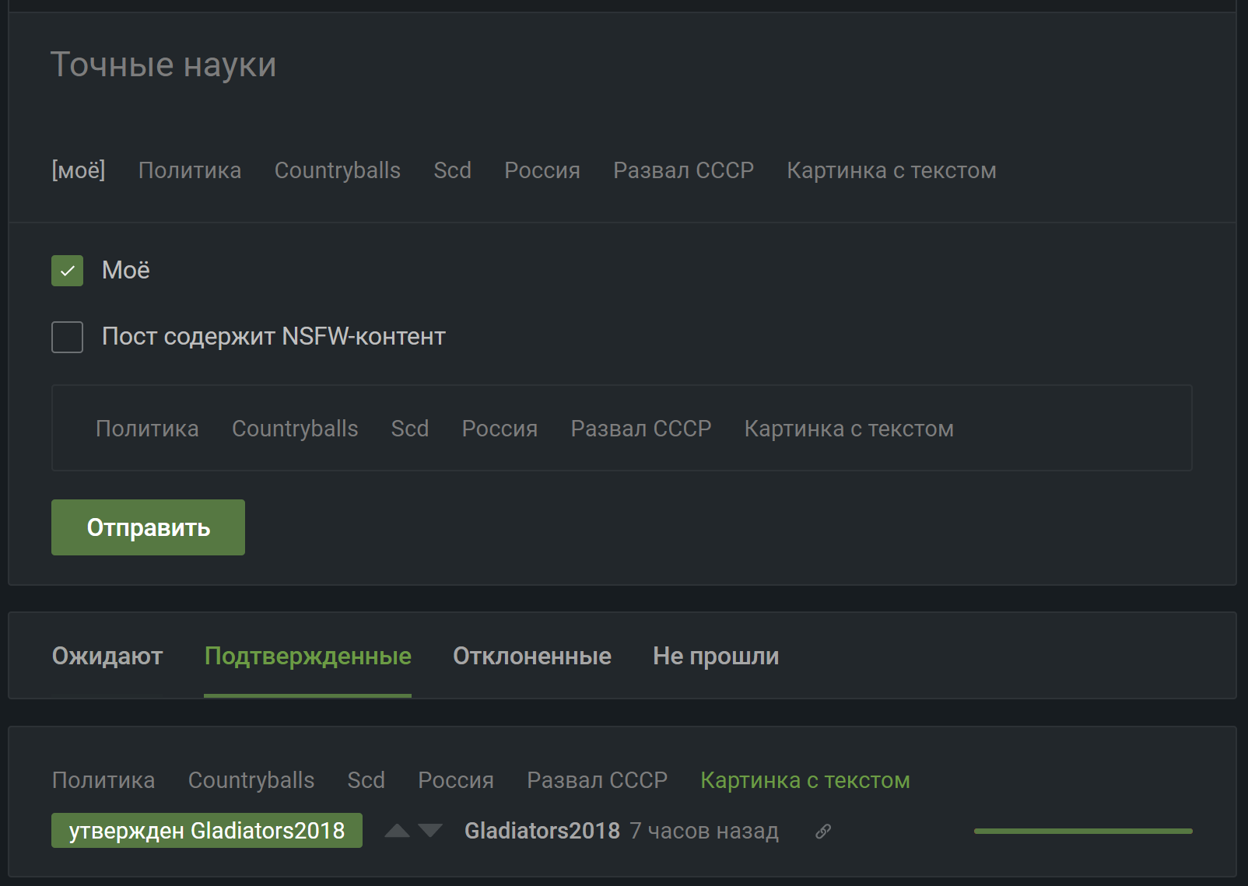Open the Политика tag on the confirmed post

click(x=103, y=780)
